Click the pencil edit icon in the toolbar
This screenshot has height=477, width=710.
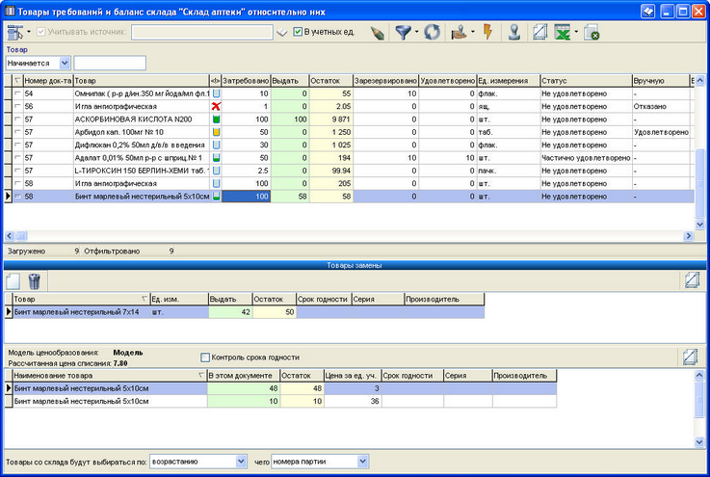point(377,33)
